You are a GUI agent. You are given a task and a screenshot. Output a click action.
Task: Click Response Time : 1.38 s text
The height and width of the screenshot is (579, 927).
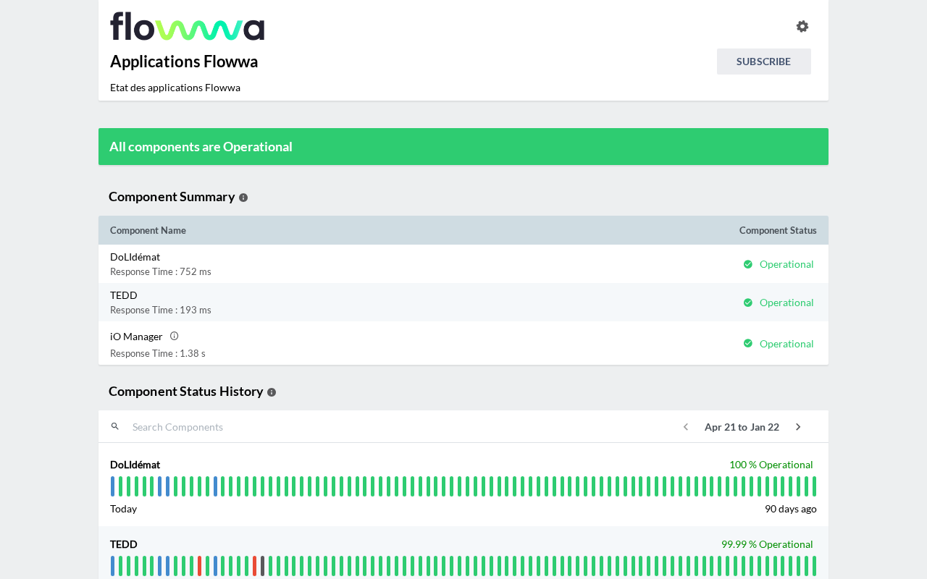158,353
